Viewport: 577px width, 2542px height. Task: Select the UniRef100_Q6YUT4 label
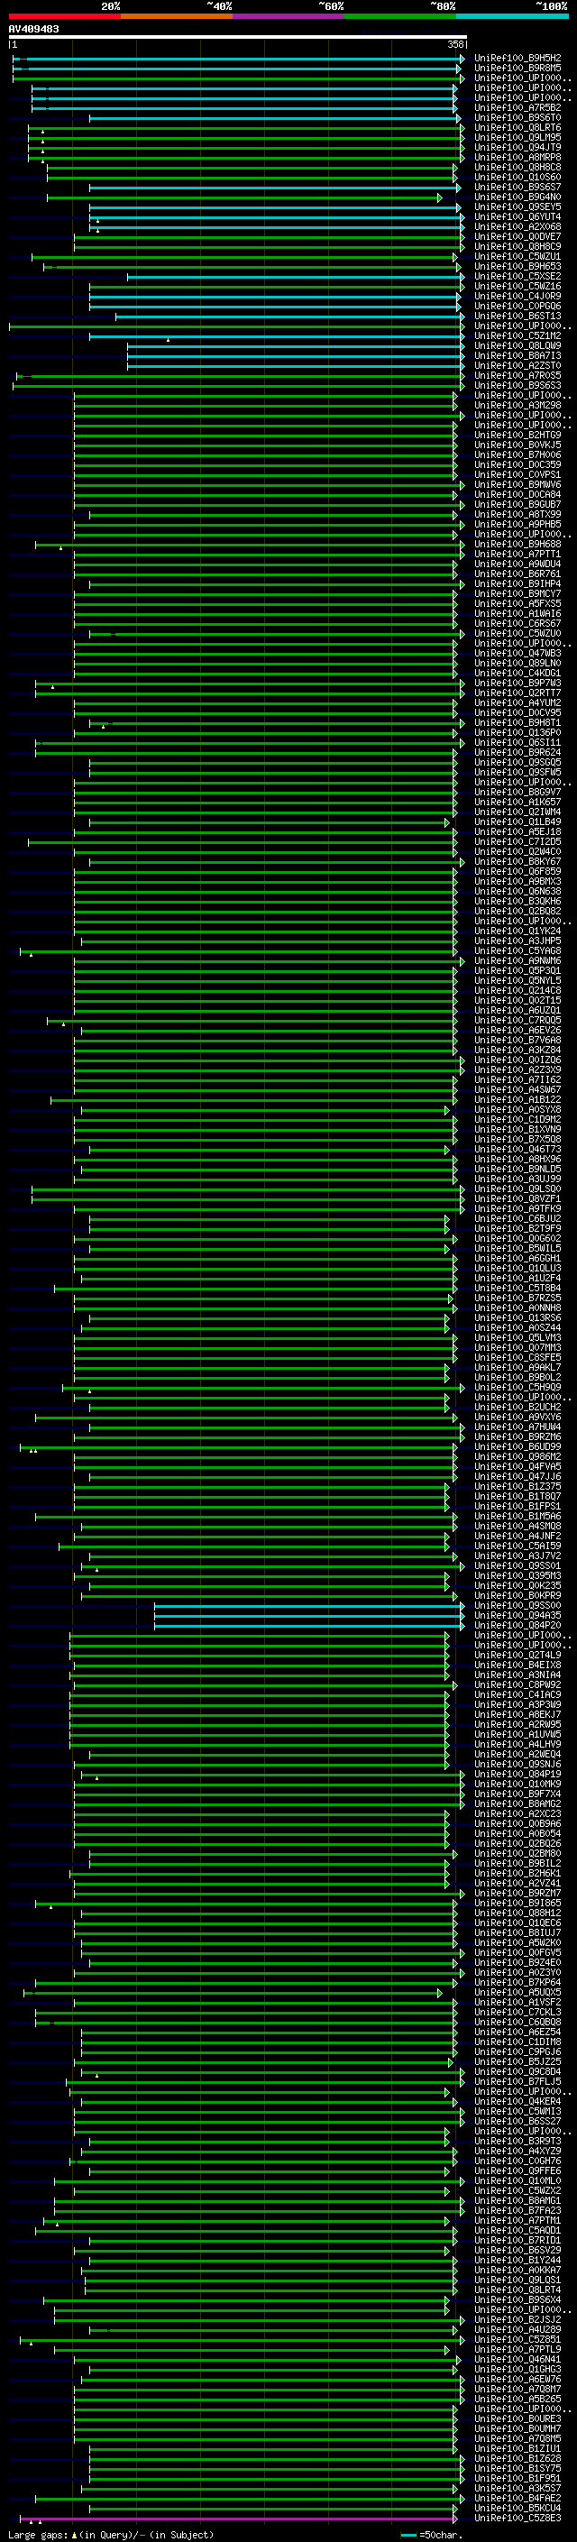[x=517, y=217]
